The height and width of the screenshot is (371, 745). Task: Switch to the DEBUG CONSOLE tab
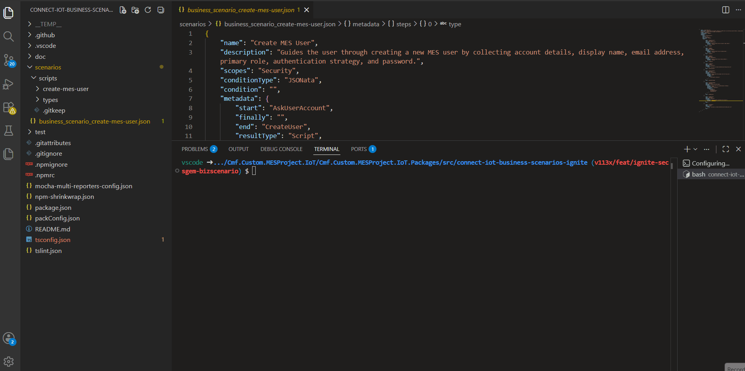282,149
